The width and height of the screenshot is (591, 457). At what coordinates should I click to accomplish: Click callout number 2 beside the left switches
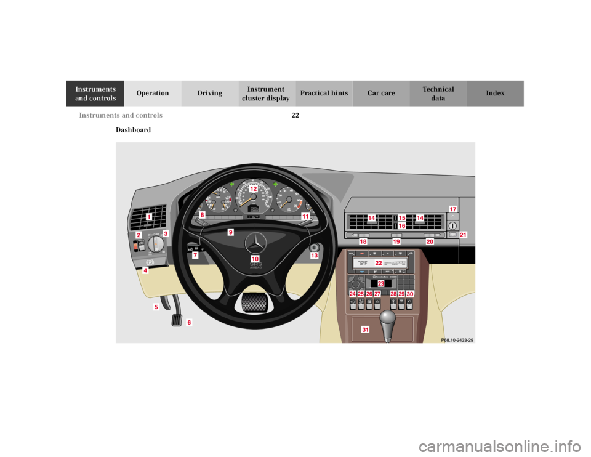click(x=139, y=235)
